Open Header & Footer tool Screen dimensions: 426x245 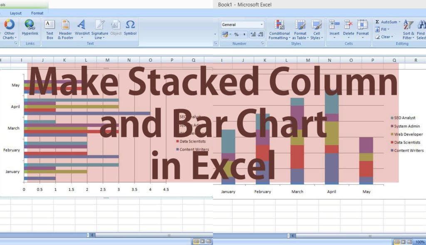[65, 27]
